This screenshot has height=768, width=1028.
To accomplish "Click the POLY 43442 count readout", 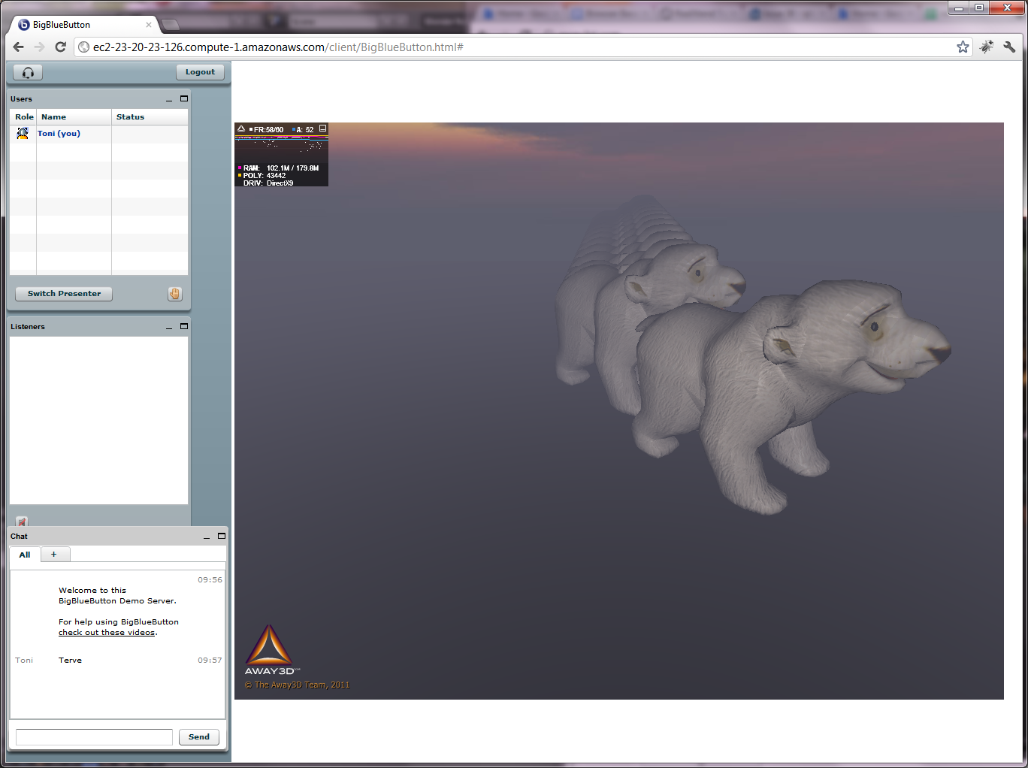I will click(262, 176).
